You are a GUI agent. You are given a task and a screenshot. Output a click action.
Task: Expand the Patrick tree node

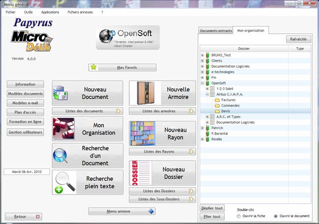pos(202,128)
